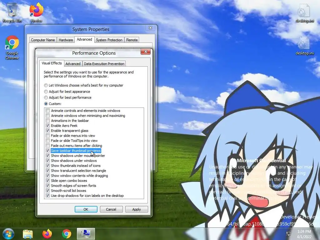Launch Firefox from the taskbar
Viewport: 320px width, 240px height.
coord(47,234)
